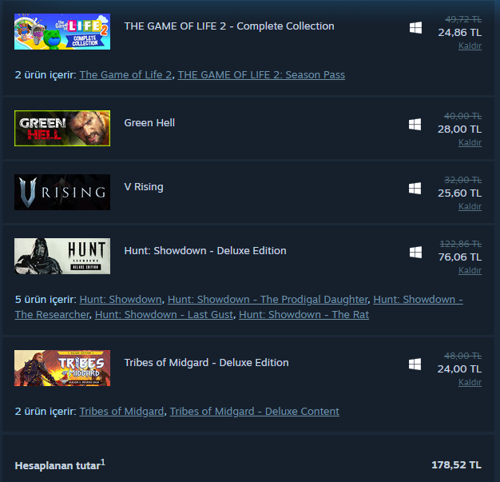Open Tribes of Midgard - Deluxe Content link
The height and width of the screenshot is (482, 500).
coord(255,412)
